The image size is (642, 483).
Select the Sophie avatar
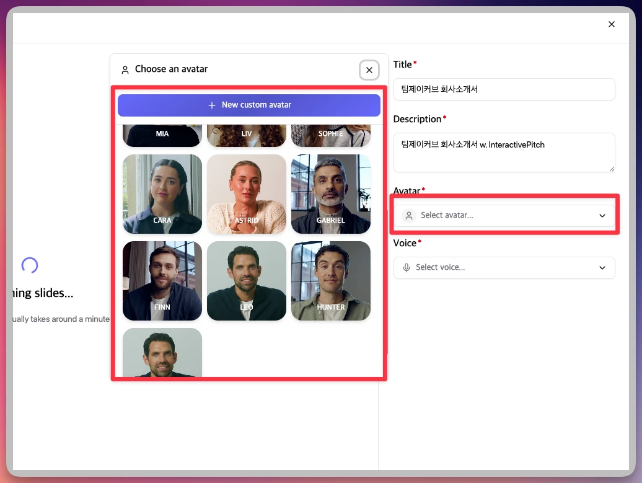coord(331,135)
